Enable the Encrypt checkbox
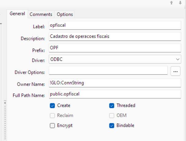This screenshot has height=141, width=186. [52, 125]
